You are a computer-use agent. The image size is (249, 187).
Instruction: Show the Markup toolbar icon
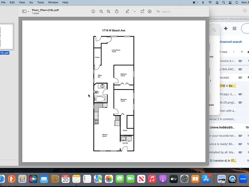(150, 11)
